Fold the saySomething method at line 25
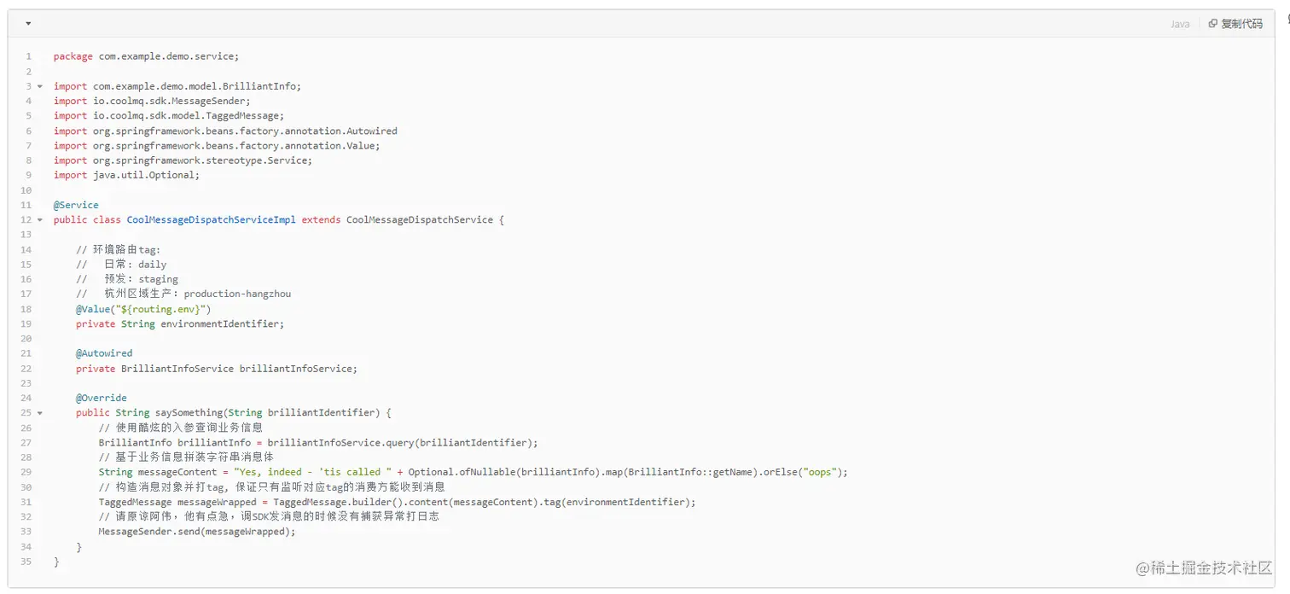This screenshot has width=1290, height=594. (x=39, y=413)
